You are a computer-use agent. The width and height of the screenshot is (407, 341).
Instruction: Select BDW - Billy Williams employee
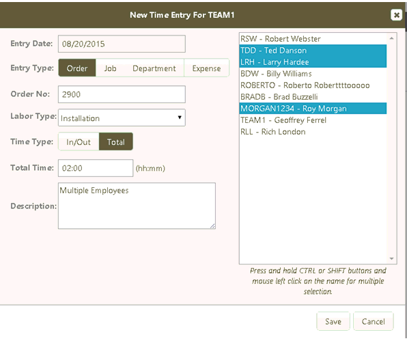[313, 74]
